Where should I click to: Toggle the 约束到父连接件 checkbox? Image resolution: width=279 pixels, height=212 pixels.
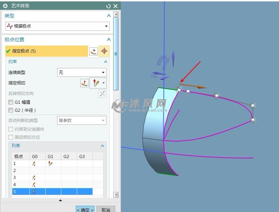(11, 129)
